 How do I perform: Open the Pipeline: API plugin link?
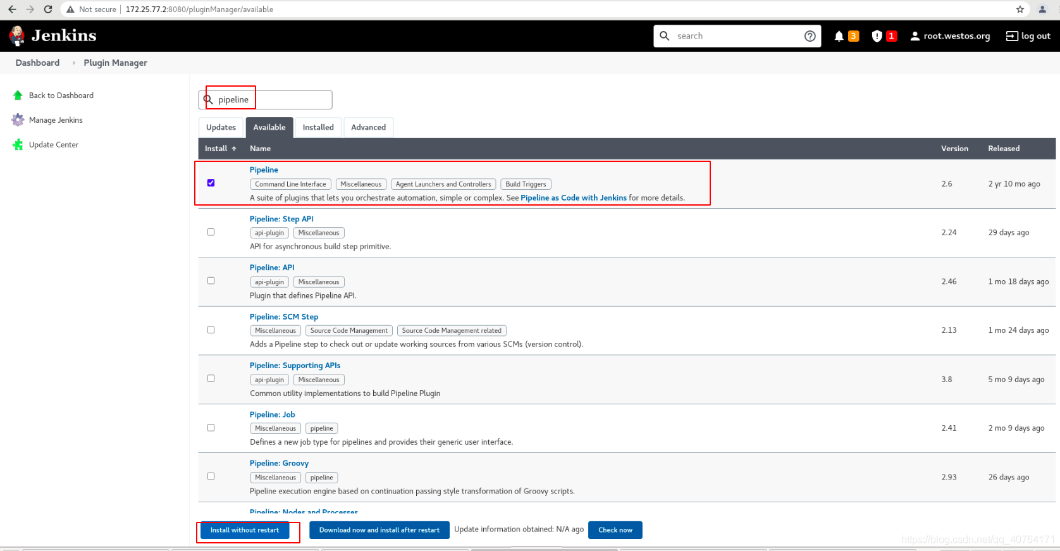point(272,268)
